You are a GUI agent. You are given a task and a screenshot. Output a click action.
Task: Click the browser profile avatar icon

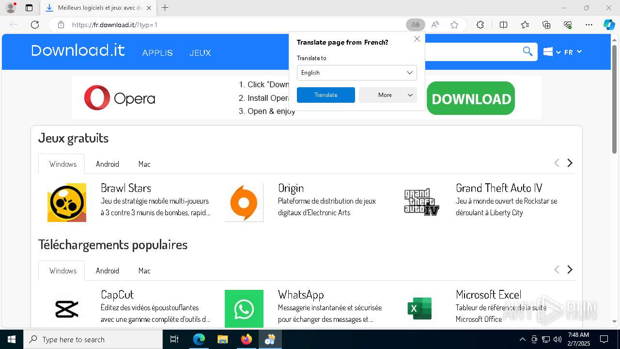(x=11, y=8)
